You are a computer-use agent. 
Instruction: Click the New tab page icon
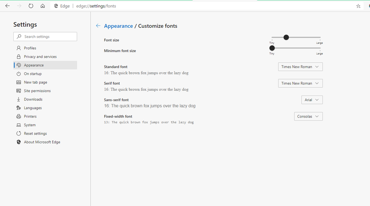click(19, 82)
